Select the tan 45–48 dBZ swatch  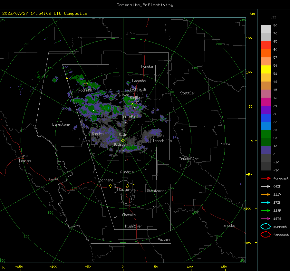[x=266, y=86]
